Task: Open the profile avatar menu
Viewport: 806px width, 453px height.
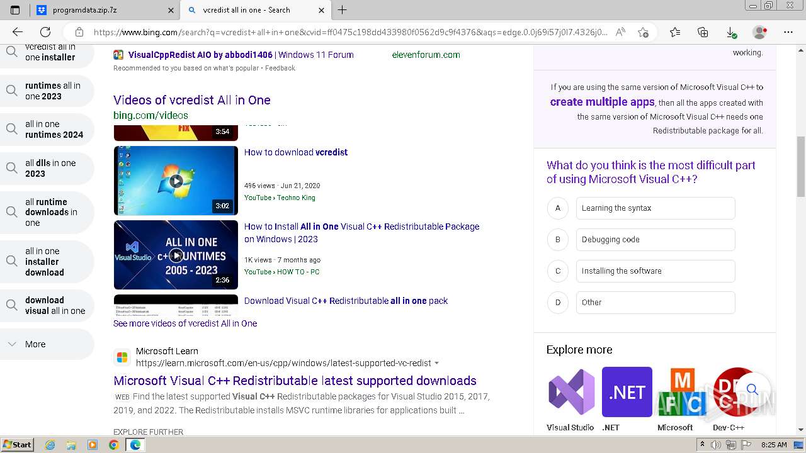Action: (x=760, y=32)
